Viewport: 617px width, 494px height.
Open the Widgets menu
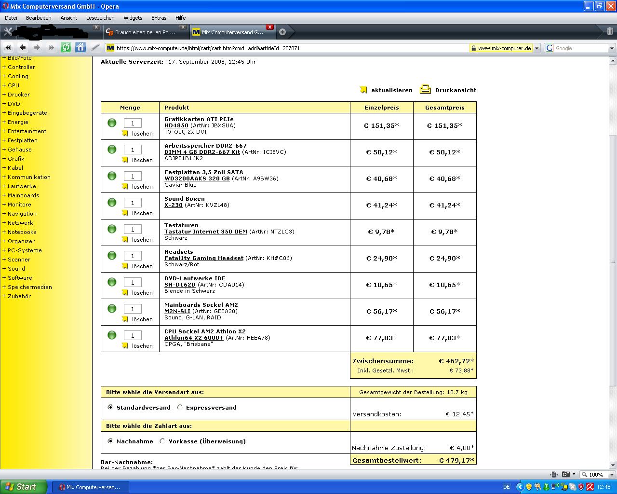point(133,18)
